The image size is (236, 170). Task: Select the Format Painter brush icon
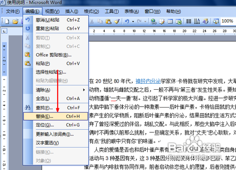pyautogui.click(x=117, y=21)
